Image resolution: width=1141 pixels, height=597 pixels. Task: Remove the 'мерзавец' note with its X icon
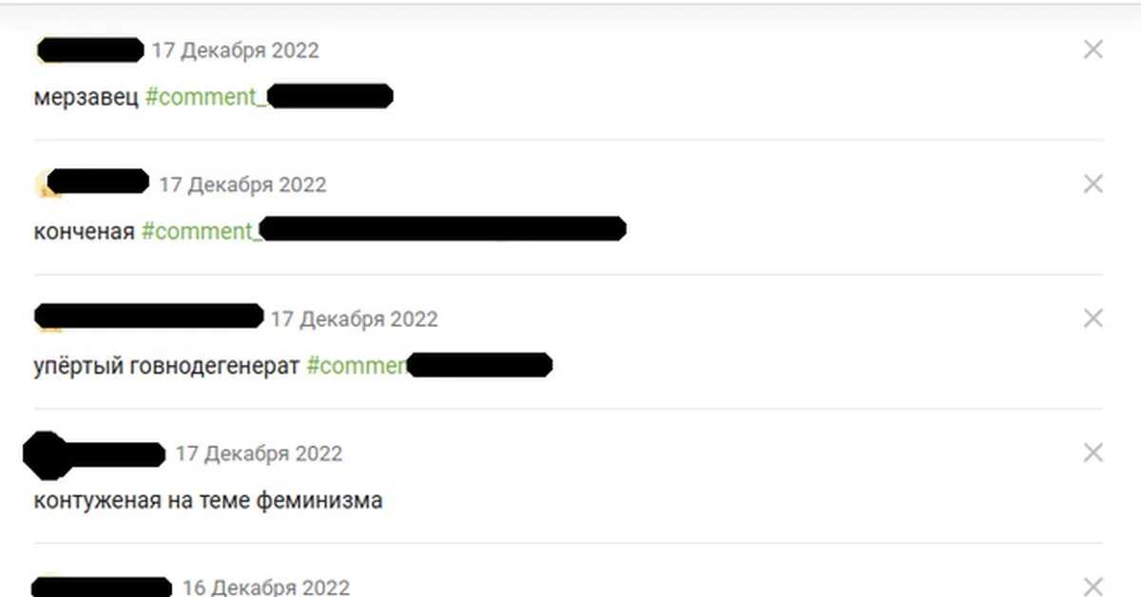(x=1093, y=49)
